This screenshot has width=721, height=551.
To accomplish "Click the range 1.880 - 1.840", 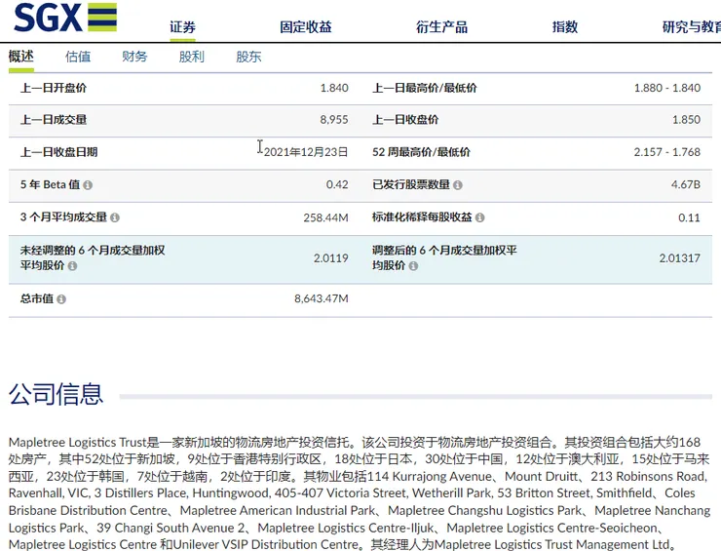I will pyautogui.click(x=667, y=88).
